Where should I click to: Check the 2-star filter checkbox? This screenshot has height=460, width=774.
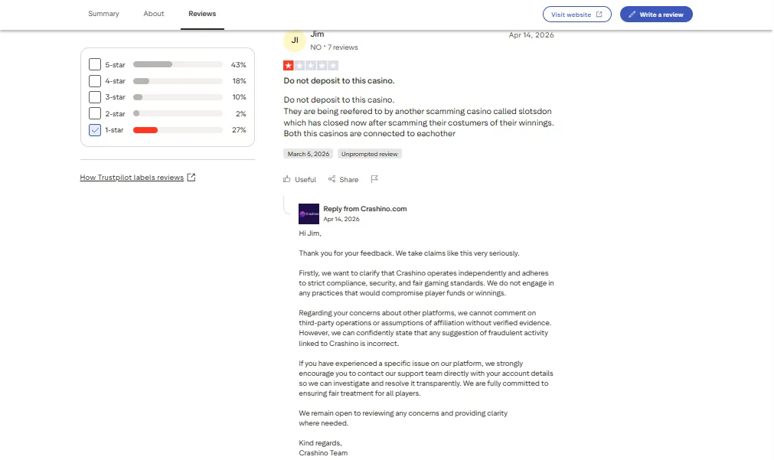click(x=95, y=113)
